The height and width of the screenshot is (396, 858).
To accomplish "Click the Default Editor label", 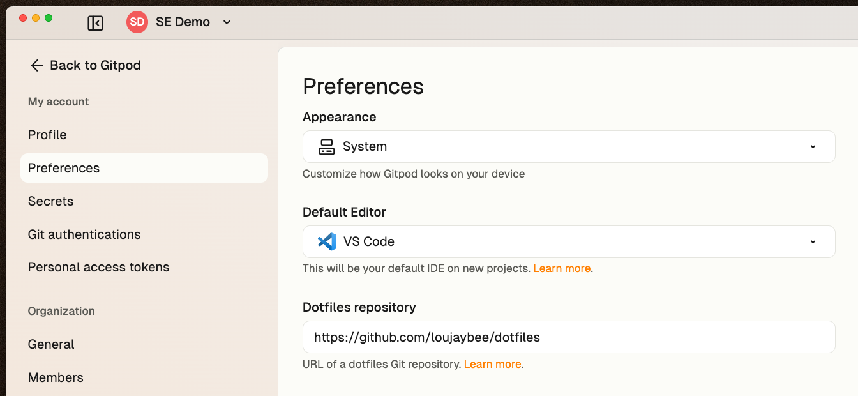I will 344,212.
